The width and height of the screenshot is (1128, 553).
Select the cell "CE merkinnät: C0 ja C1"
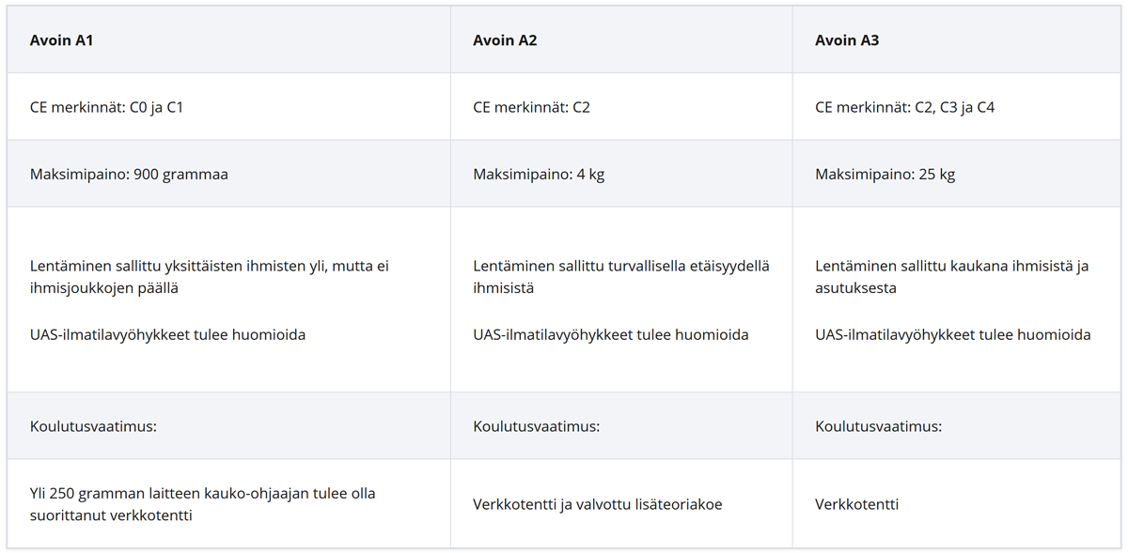coord(107,107)
